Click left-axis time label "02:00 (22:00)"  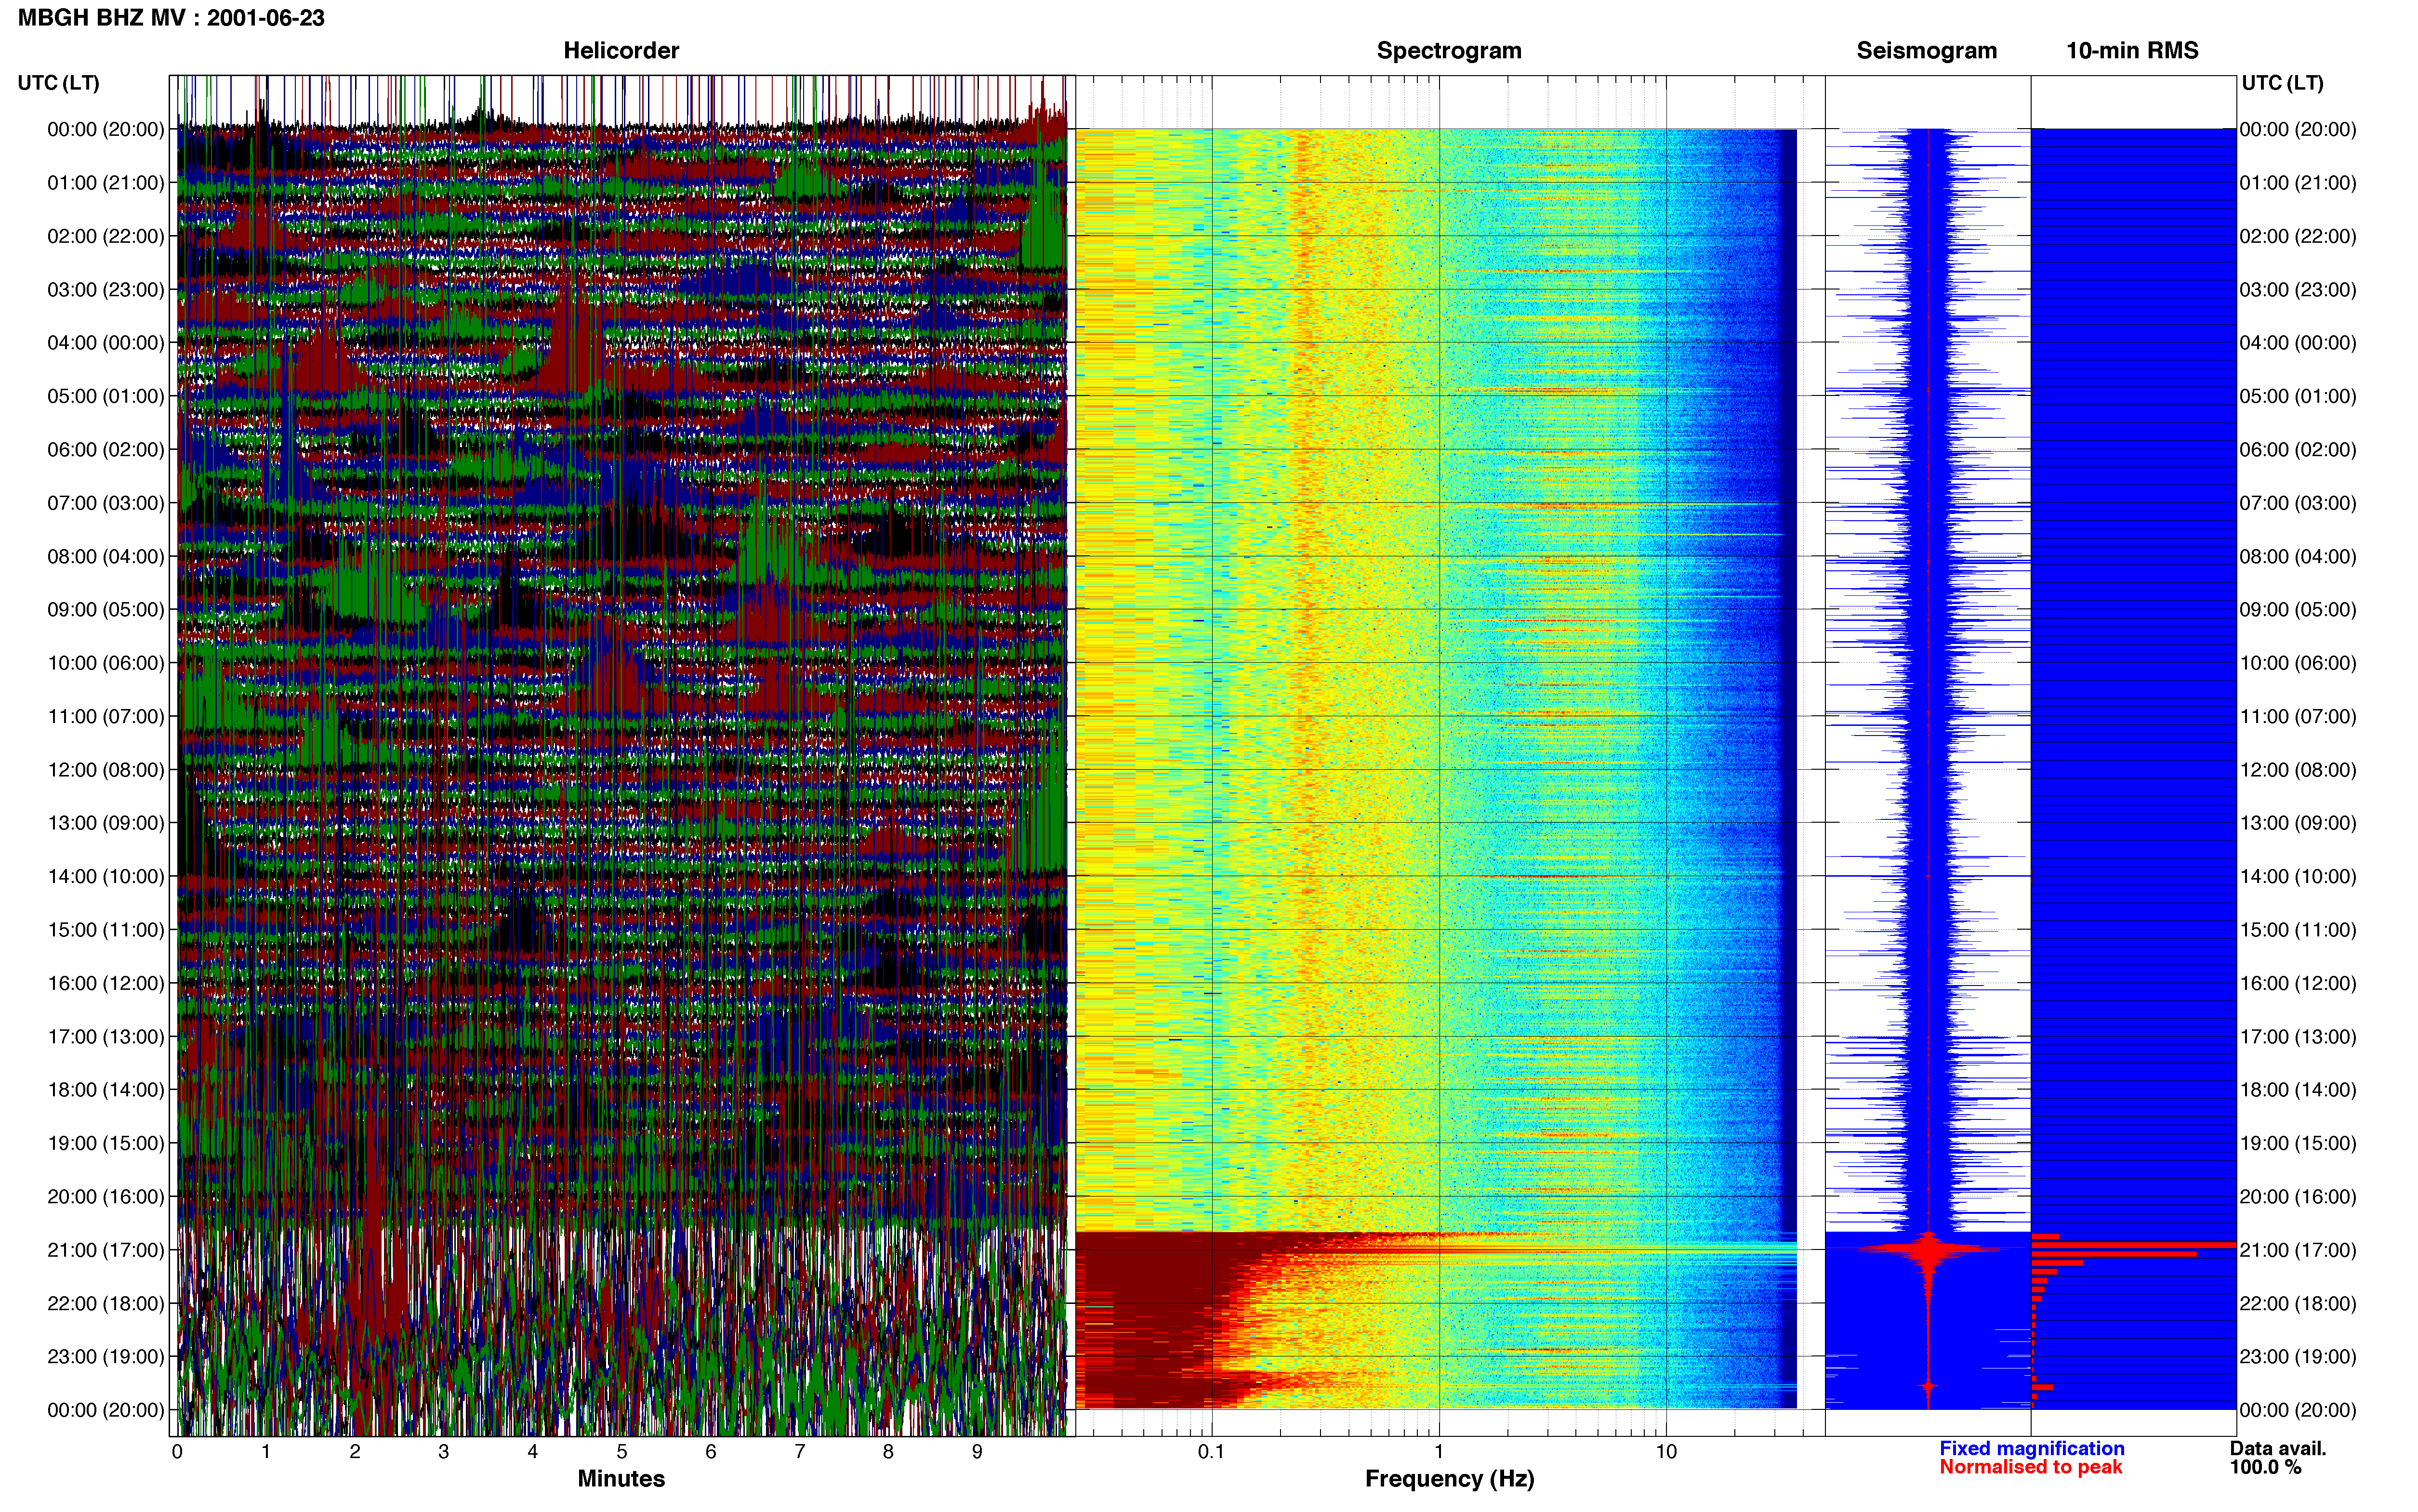click(x=106, y=236)
